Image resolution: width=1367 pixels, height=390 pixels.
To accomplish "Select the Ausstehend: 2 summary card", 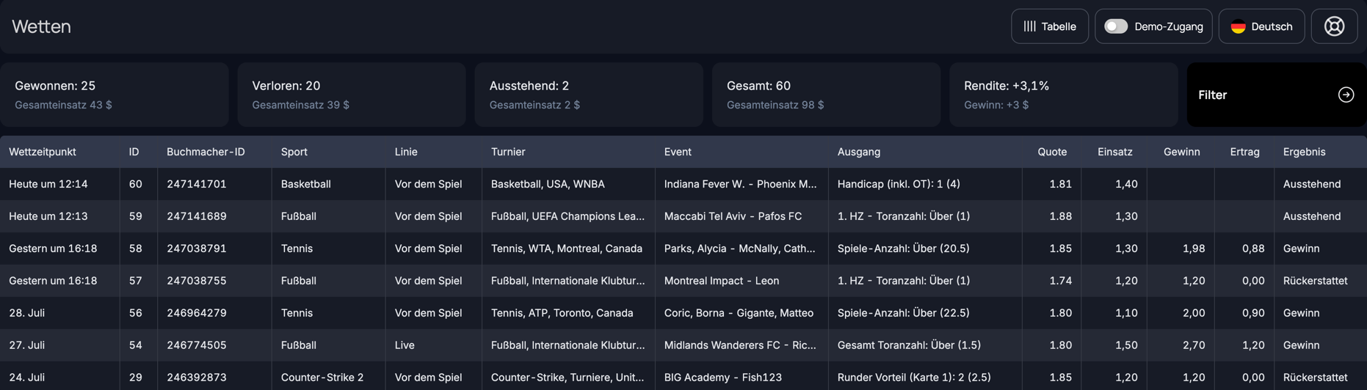I will 588,95.
